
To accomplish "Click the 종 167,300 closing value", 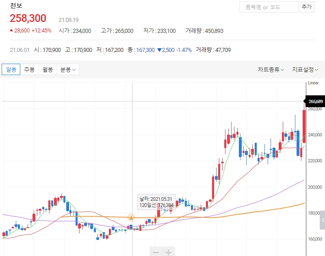I will point(141,50).
